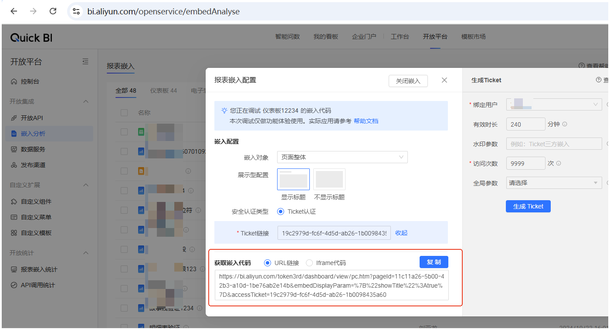Click the 报表嵌入统计 sidebar icon
The width and height of the screenshot is (610, 329).
14,269
